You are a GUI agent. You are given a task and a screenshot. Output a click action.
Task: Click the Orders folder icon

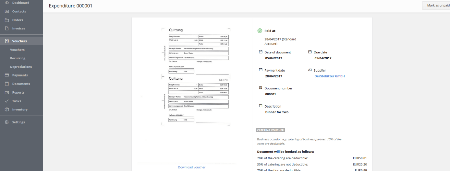click(x=7, y=20)
